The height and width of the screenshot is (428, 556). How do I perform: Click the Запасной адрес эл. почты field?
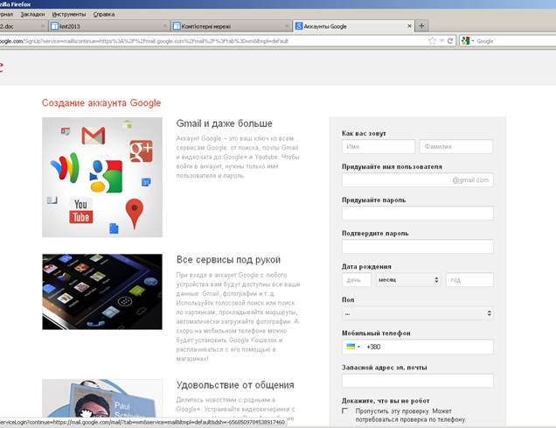click(x=417, y=381)
